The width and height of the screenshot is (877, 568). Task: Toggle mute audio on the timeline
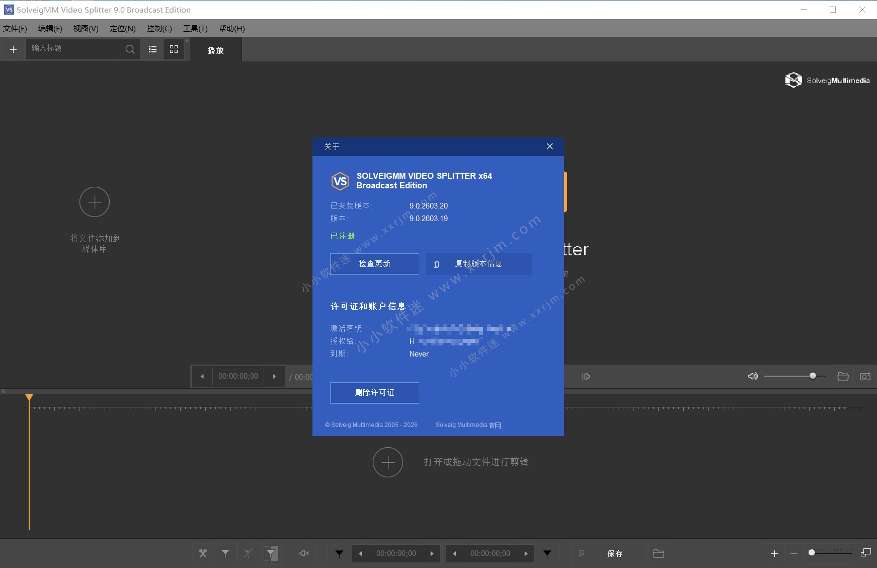pos(304,553)
